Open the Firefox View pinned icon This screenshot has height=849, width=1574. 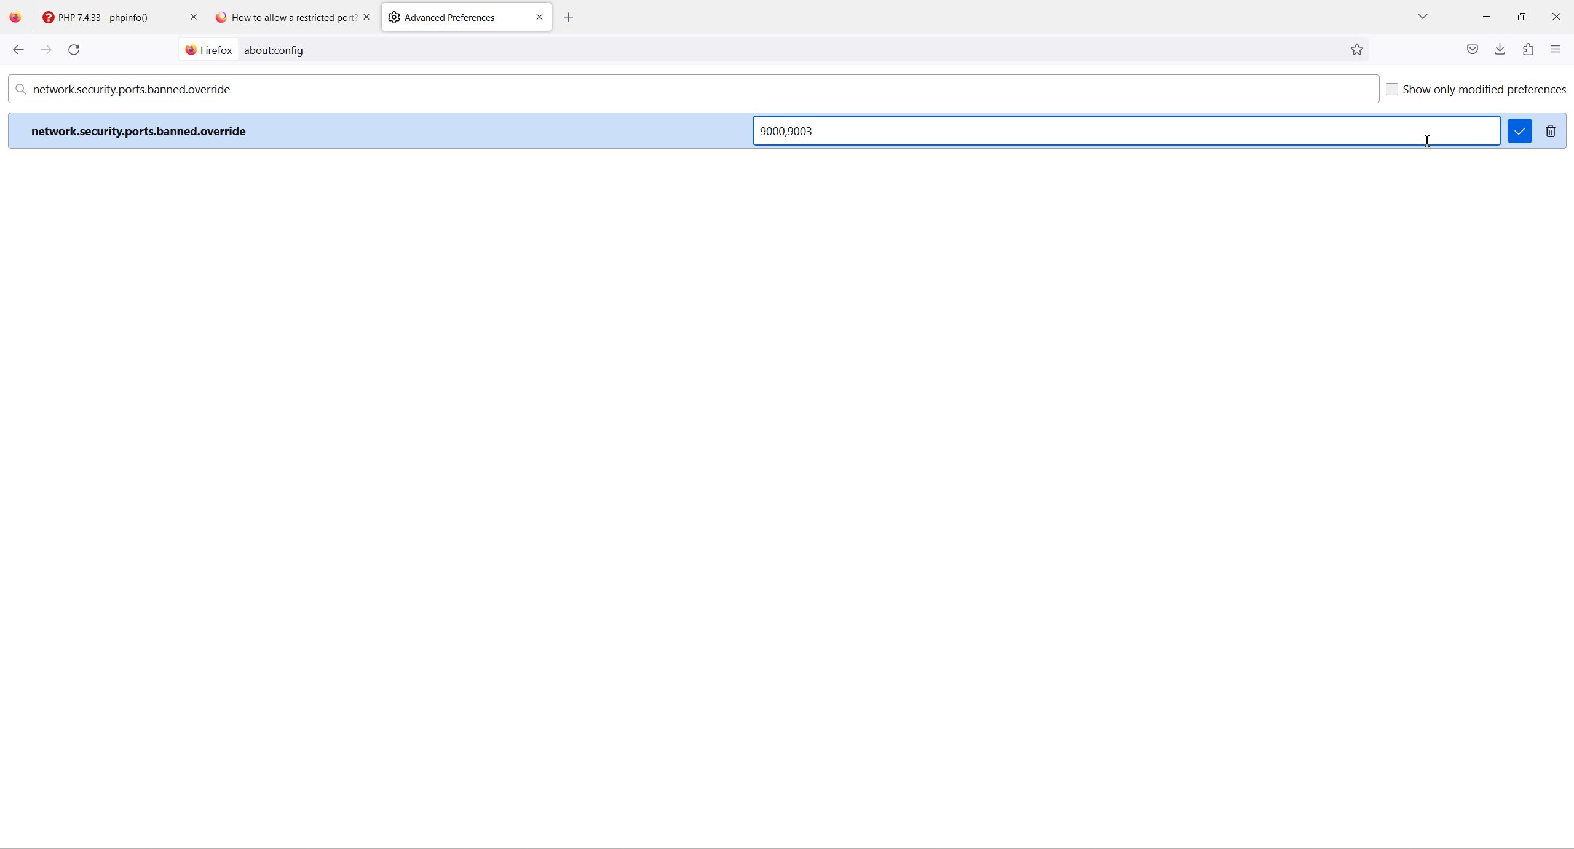tap(15, 17)
